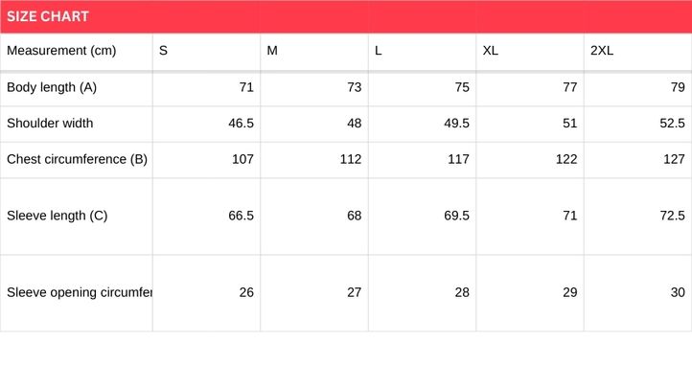Click chest circumference value 107 for S
This screenshot has height=389, width=692.
tap(242, 159)
